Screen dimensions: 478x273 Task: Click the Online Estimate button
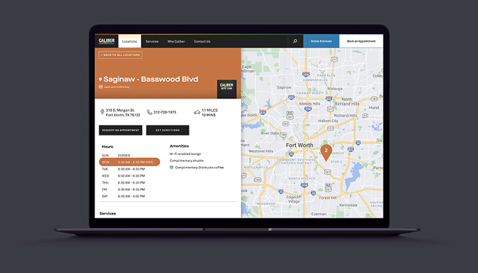321,41
